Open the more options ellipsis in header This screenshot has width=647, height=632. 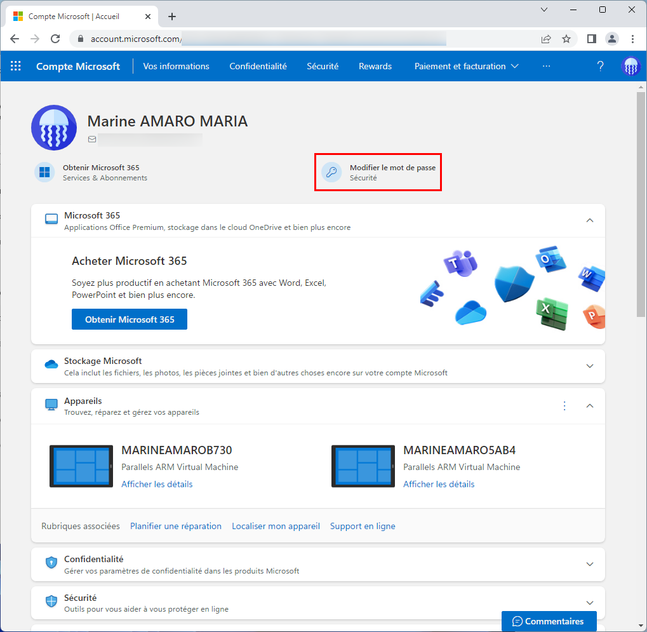coord(546,66)
